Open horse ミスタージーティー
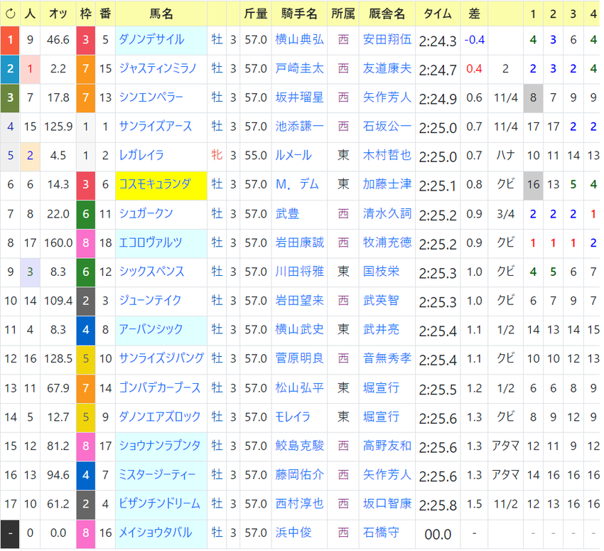 (157, 475)
